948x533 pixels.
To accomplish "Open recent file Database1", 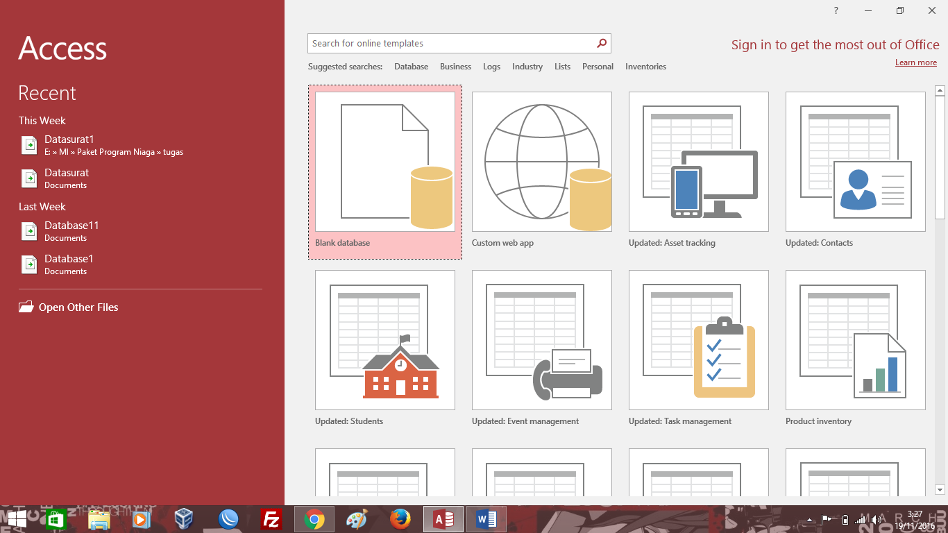I will point(141,264).
